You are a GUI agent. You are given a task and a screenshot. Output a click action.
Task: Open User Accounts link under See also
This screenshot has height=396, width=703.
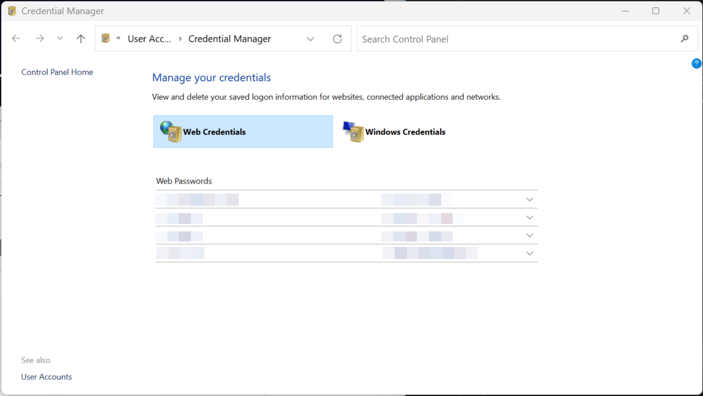coord(47,376)
